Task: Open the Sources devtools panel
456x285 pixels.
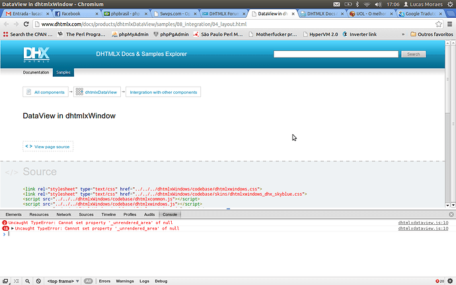Action: coord(86,214)
